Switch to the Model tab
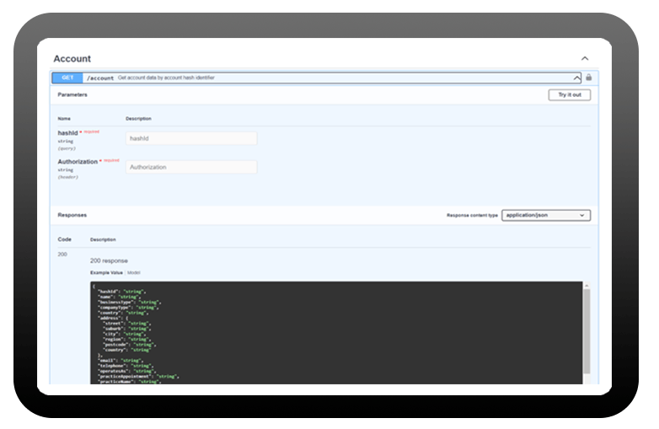Viewport: 659px width, 429px height. click(x=134, y=272)
